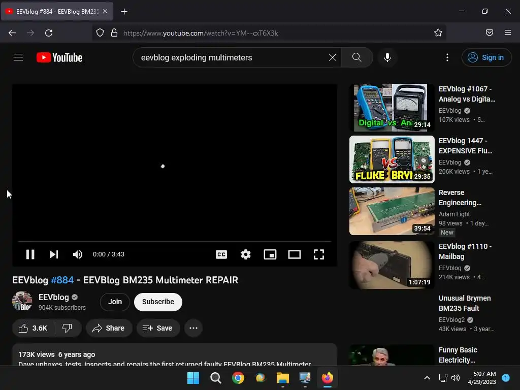Skip to the next video

pos(54,254)
